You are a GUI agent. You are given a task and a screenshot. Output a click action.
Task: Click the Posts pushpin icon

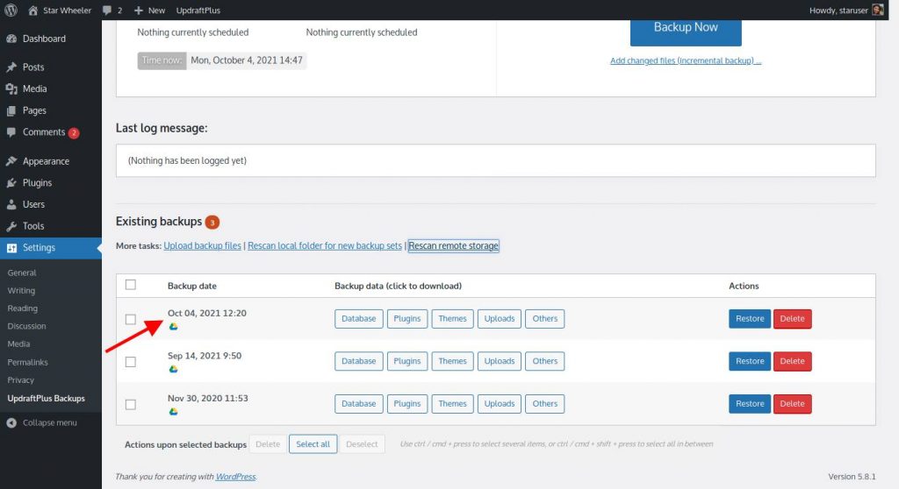click(x=11, y=67)
